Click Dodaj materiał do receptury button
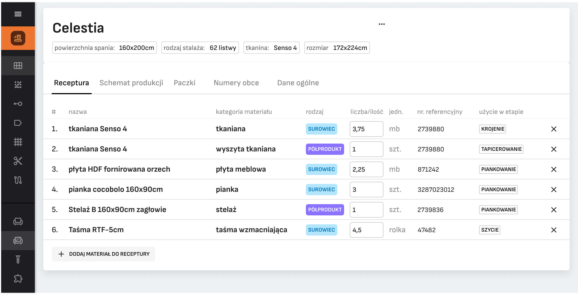 point(103,254)
